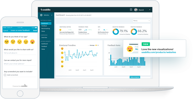Click the Negative Feedback 79.1% donut chart
The height and width of the screenshot is (99, 194).
116,32
